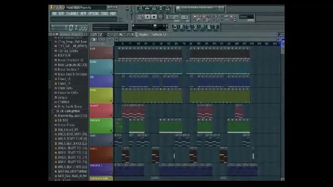Select EB-808 in the browser

pos(63,120)
